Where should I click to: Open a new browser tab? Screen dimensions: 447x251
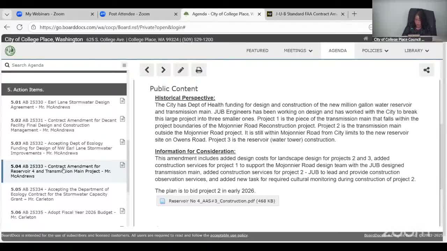click(354, 14)
